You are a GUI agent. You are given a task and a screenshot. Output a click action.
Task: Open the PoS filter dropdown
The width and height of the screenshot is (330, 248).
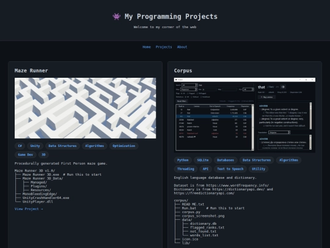point(248,89)
